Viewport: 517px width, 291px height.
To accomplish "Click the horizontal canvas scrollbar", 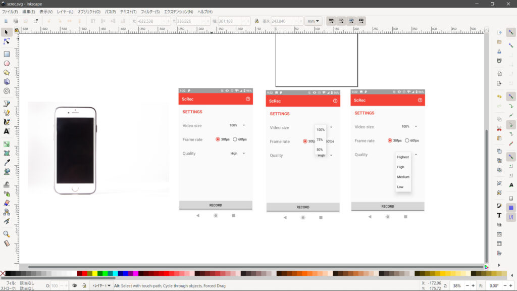I will pos(255,267).
